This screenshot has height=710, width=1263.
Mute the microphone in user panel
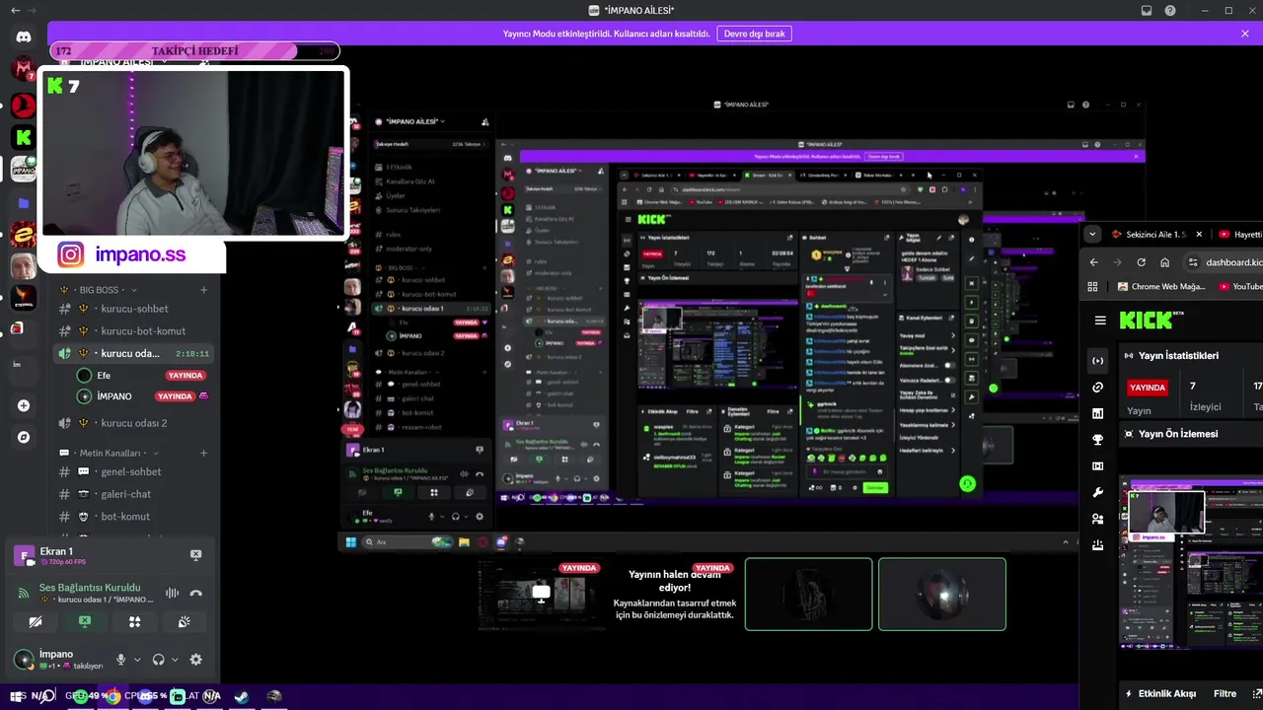point(121,660)
